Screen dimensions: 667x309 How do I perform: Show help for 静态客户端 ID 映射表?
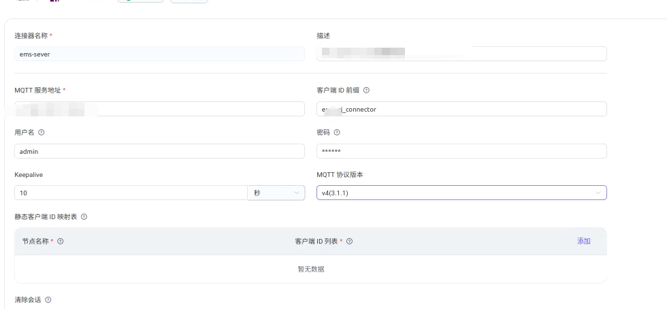point(84,217)
